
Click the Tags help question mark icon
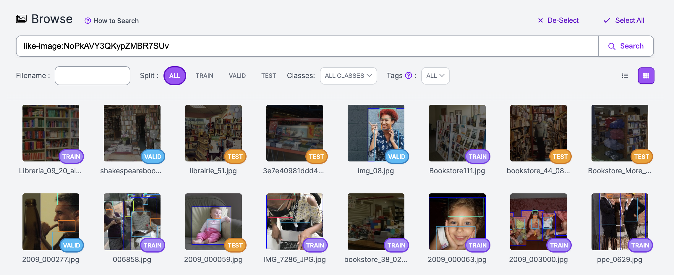click(408, 76)
